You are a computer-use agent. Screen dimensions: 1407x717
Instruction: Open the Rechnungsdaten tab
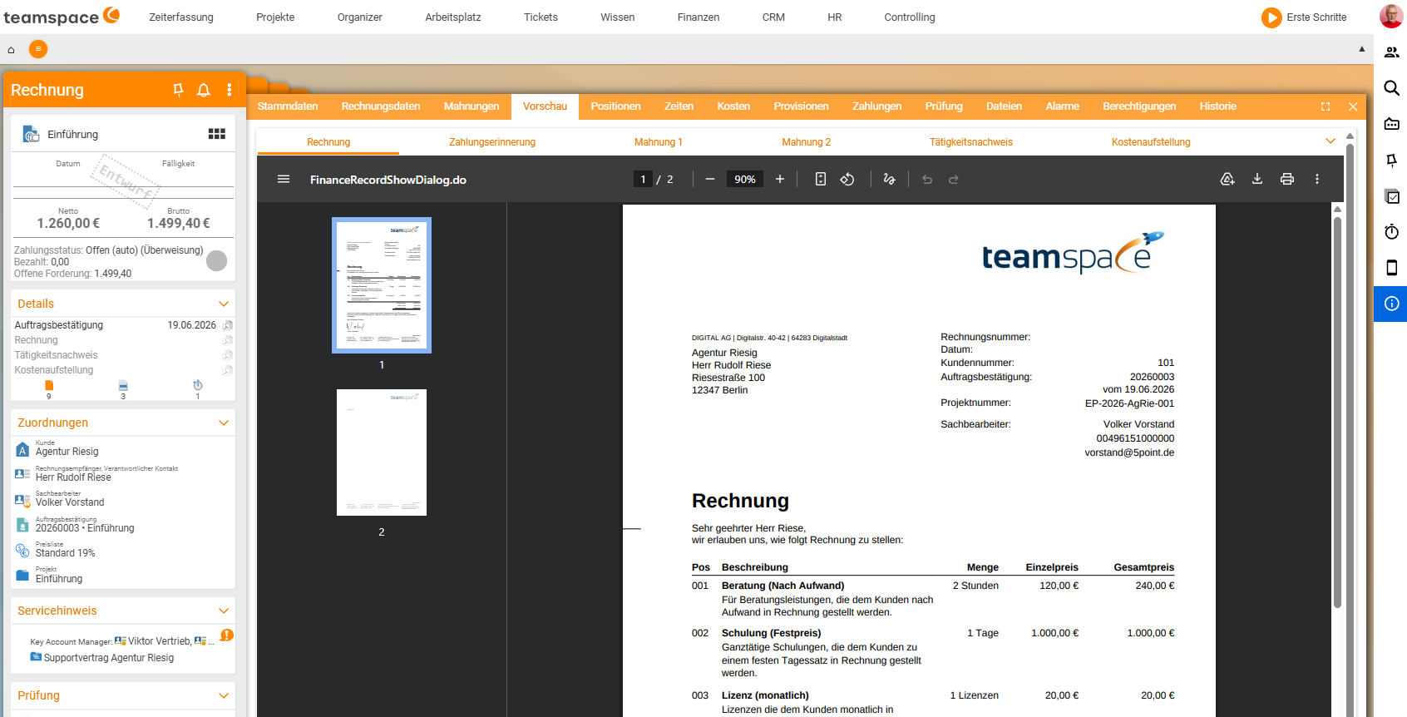(381, 106)
